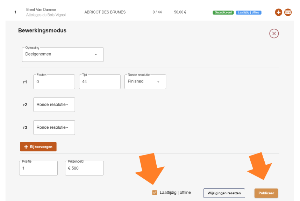This screenshot has width=300, height=201.
Task: Click the horse name ABRICOT DES BRUMES
Action: [105, 12]
